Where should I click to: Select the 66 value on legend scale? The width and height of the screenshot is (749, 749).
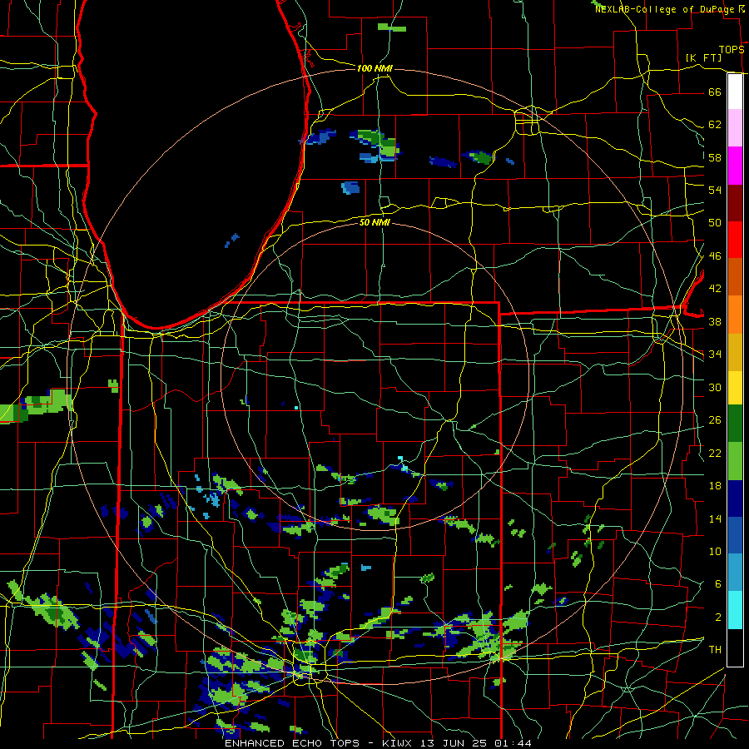click(x=715, y=92)
